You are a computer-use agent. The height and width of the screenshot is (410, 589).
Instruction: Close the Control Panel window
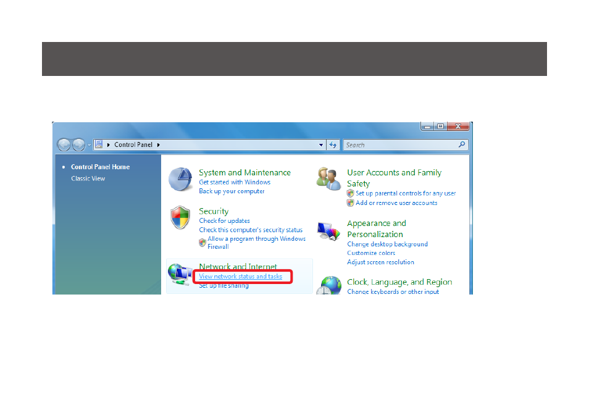pos(458,126)
